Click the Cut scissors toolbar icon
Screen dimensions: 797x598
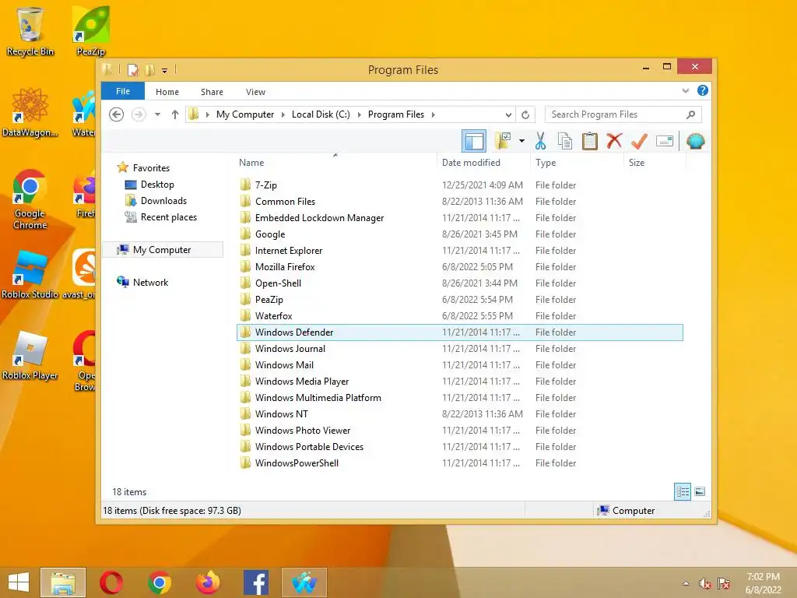540,141
